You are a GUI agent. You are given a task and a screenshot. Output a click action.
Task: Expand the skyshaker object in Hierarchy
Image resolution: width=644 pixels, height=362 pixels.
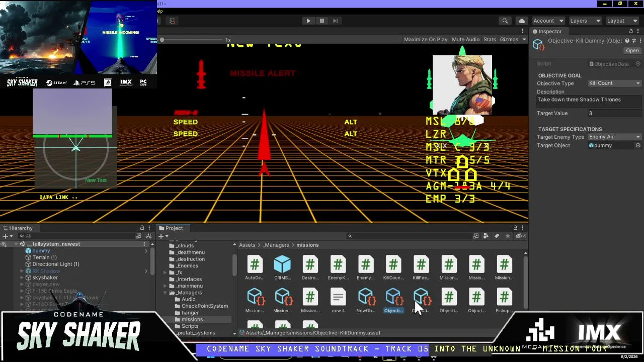pyautogui.click(x=22, y=278)
